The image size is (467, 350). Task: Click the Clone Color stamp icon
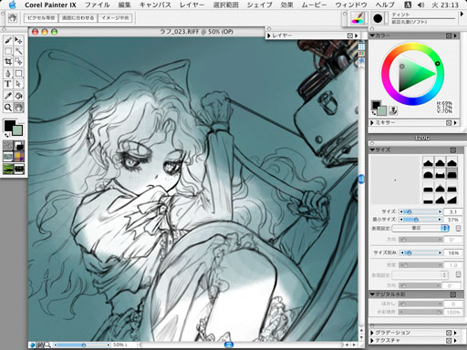pyautogui.click(x=393, y=111)
